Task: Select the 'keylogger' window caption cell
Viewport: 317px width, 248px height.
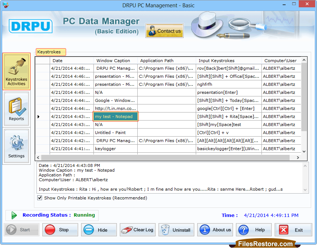Action: point(116,149)
